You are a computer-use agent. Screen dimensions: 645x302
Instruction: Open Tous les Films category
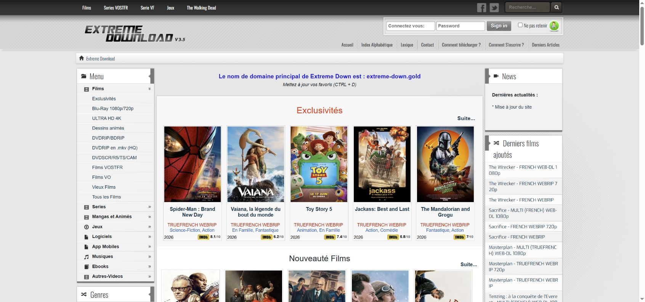tap(106, 197)
